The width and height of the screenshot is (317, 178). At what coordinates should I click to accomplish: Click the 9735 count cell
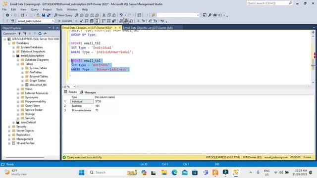tap(106, 101)
